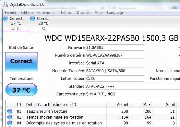Click the Détail Caractéristique du ID column header
Image resolution: width=180 pixels, height=127 pixels.
coord(65,104)
